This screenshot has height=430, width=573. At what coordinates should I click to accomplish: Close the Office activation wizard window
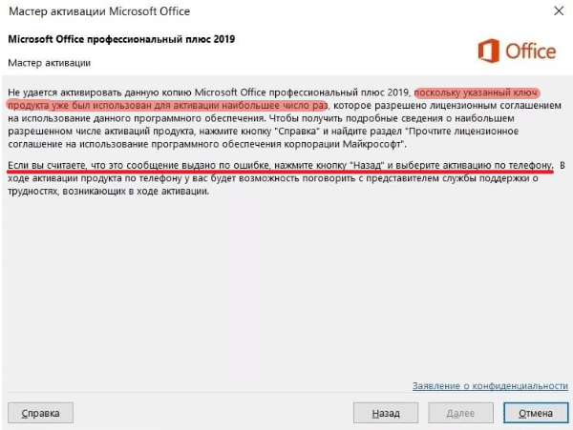click(559, 10)
